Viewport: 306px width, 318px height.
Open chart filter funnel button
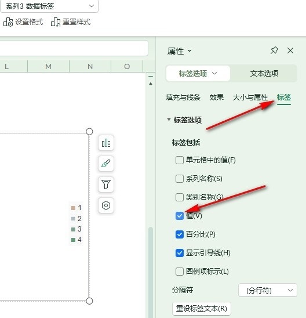point(106,185)
